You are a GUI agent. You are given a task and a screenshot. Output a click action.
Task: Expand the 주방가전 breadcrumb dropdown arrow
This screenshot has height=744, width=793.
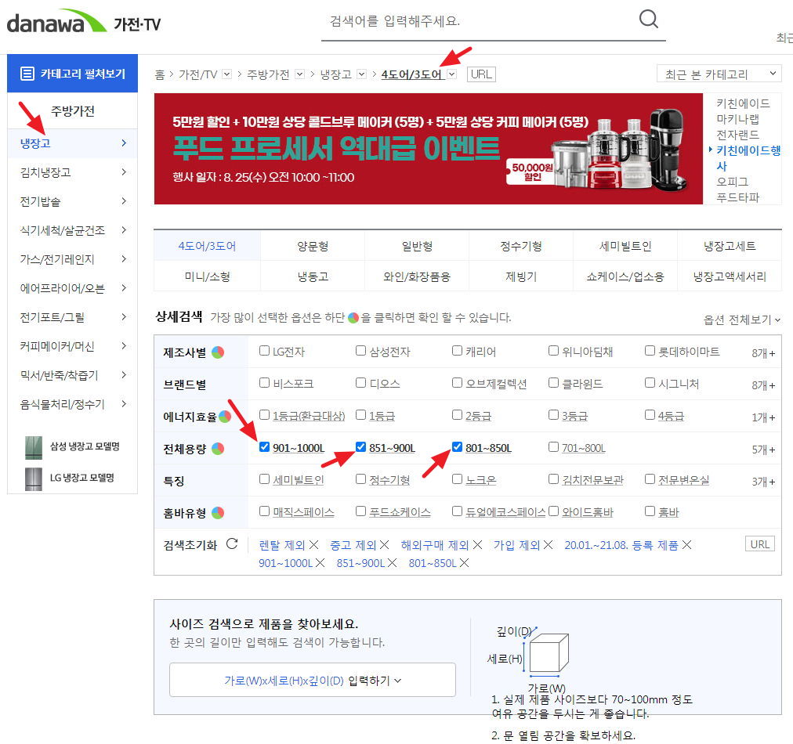point(300,74)
